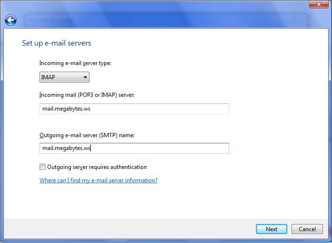Image resolution: width=332 pixels, height=243 pixels.
Task: Cancel the e-mail server setup
Action: (307, 229)
